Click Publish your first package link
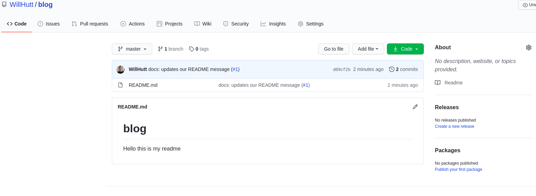The width and height of the screenshot is (536, 196). point(458,169)
